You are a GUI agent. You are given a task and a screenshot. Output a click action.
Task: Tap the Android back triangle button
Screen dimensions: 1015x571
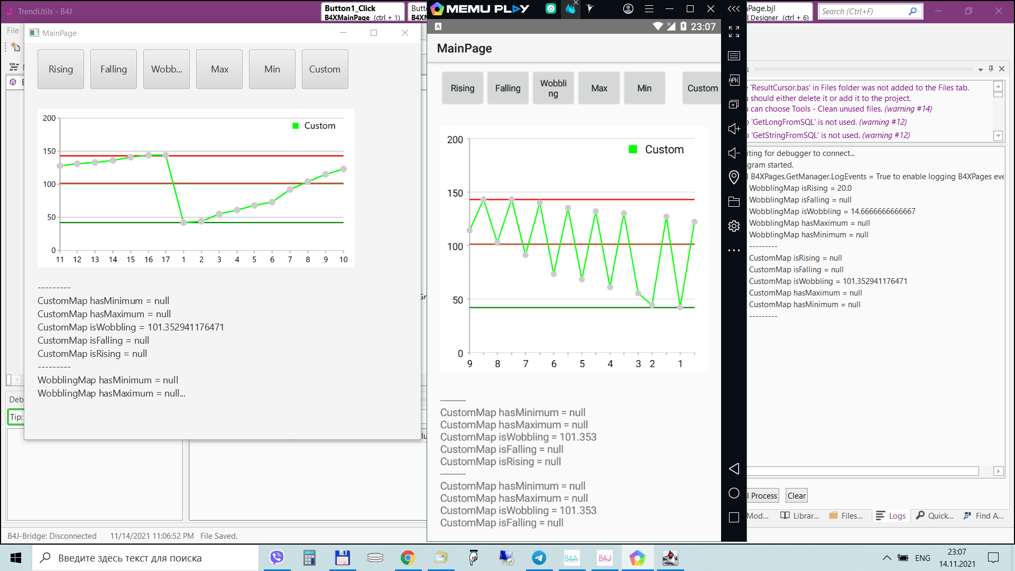pos(734,469)
